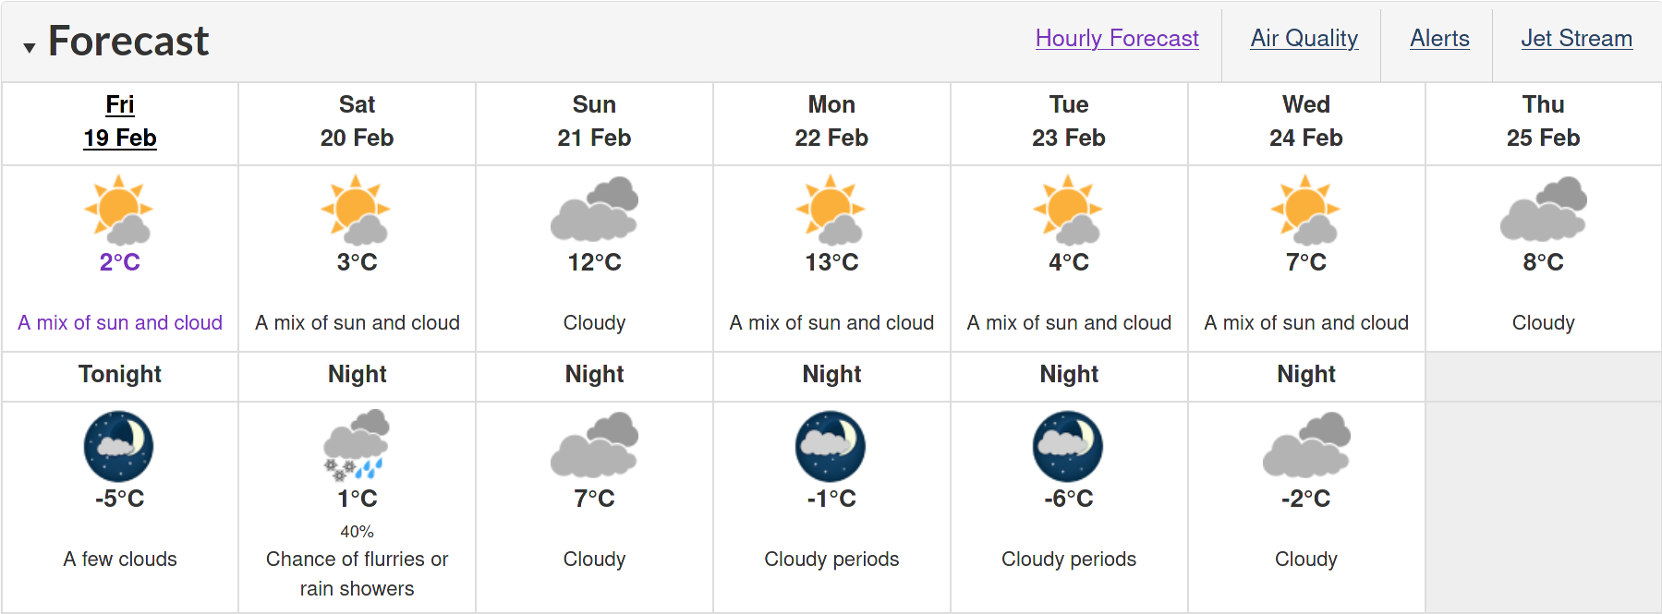Click Friday's 'A mix of sun and cloud' text
This screenshot has width=1662, height=614.
point(120,322)
